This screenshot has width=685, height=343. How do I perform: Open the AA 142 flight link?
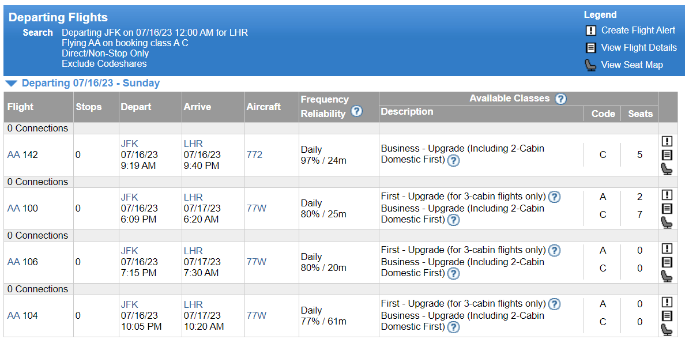click(x=14, y=154)
